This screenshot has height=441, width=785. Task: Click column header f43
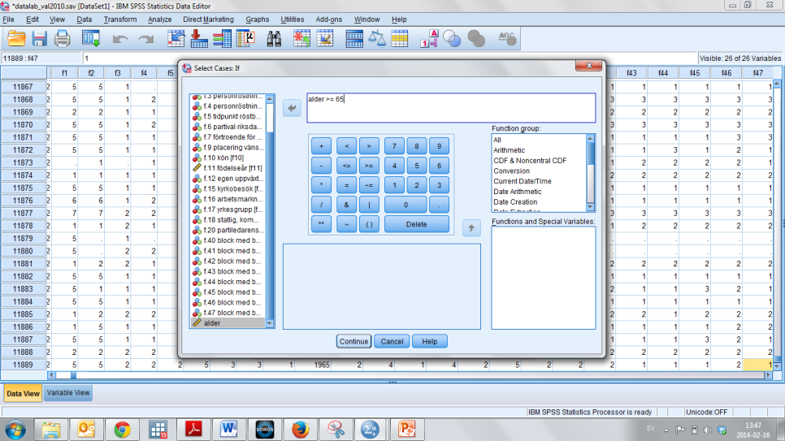click(x=631, y=73)
